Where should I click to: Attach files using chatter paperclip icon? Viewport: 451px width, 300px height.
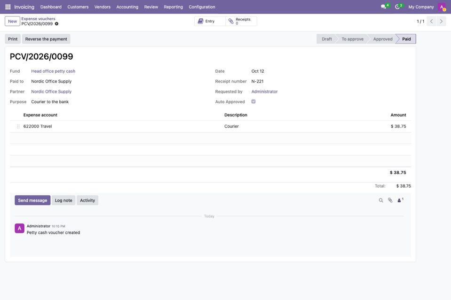[390, 200]
